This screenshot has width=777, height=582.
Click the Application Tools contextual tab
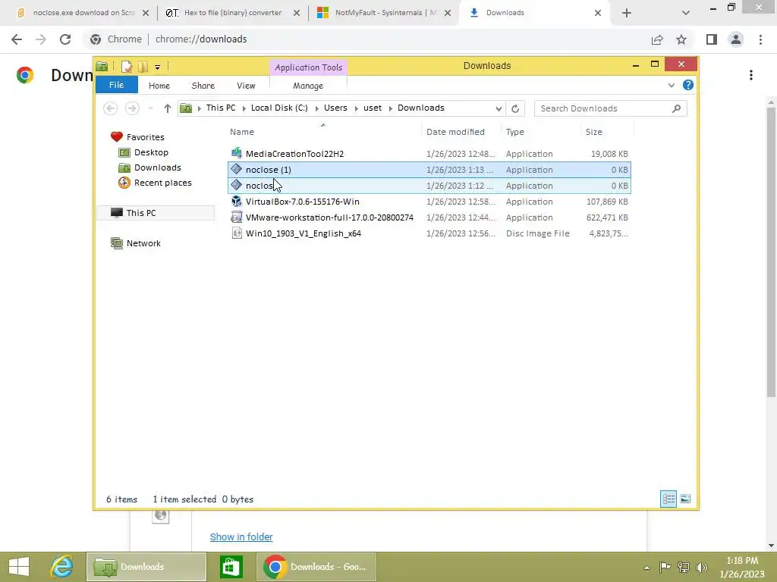point(308,67)
